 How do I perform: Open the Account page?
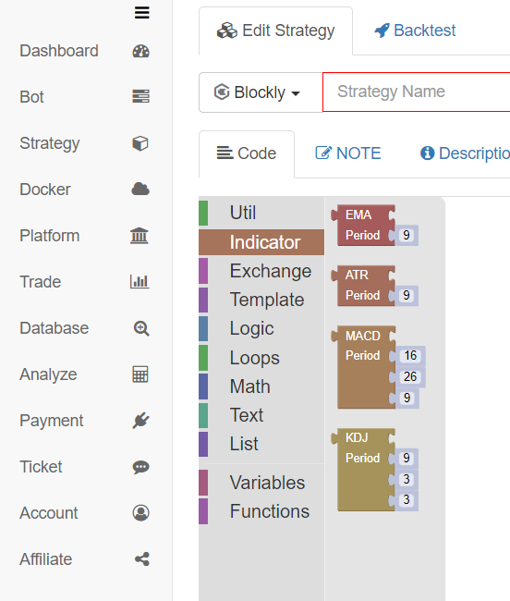click(49, 513)
